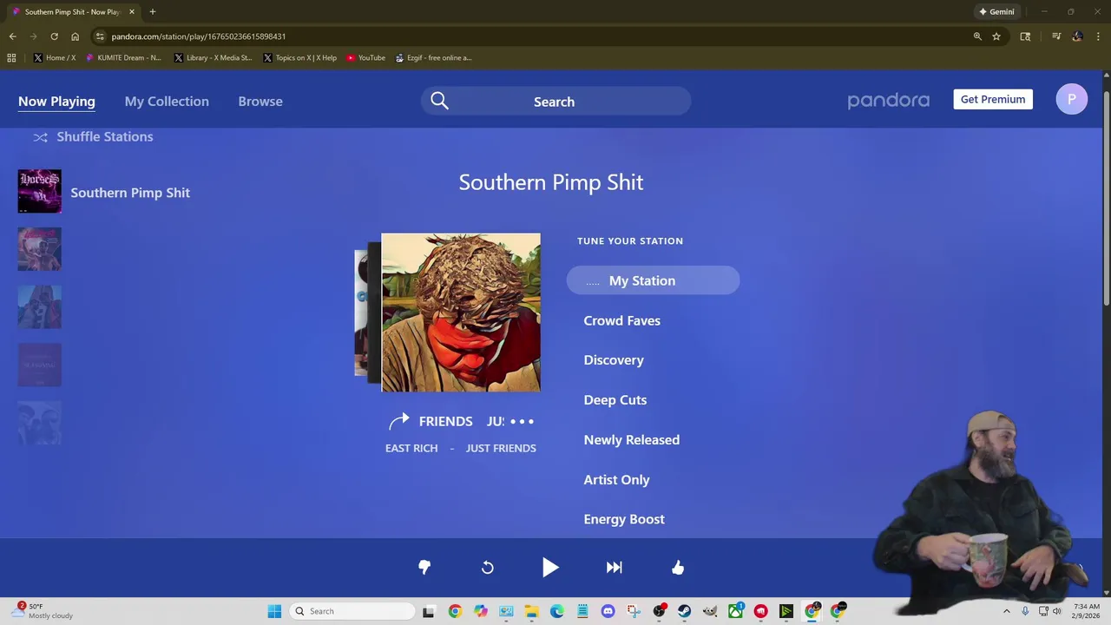Select Discovery tuning mode

tap(614, 360)
